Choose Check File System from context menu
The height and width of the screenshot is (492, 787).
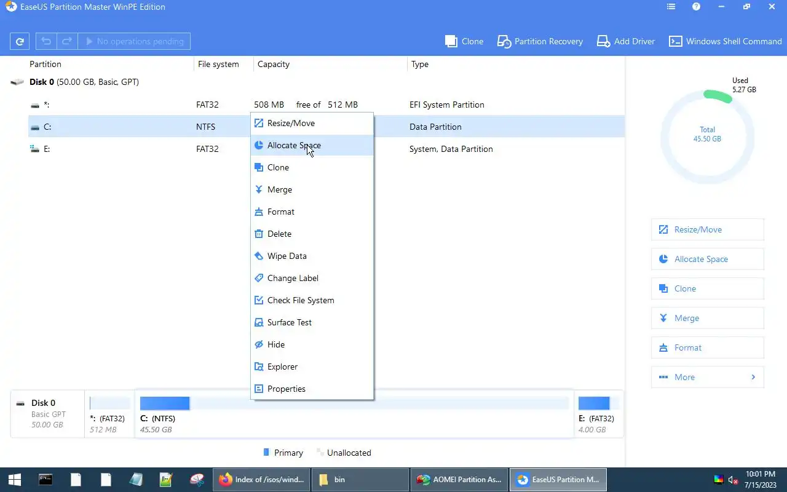point(312,300)
